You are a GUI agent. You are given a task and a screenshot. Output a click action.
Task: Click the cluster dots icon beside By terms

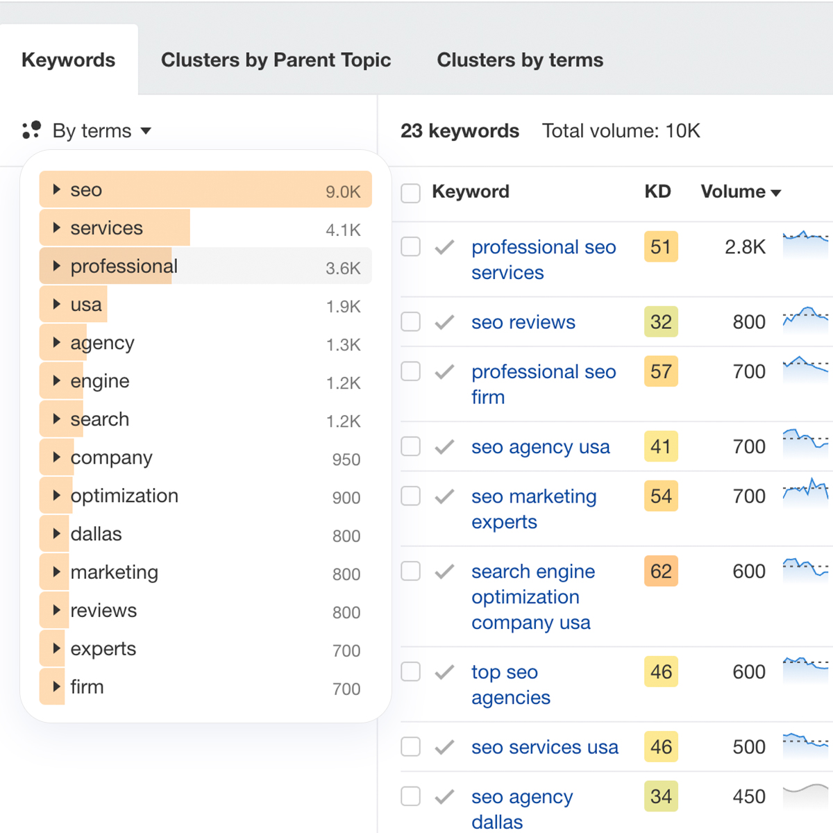(31, 130)
